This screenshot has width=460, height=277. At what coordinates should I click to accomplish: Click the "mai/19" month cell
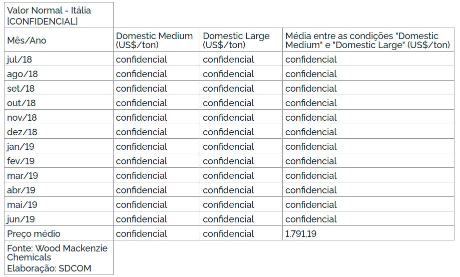click(x=22, y=205)
